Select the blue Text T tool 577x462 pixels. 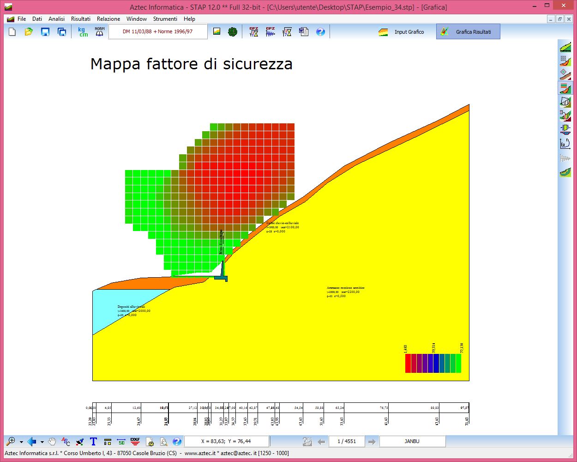click(x=93, y=442)
